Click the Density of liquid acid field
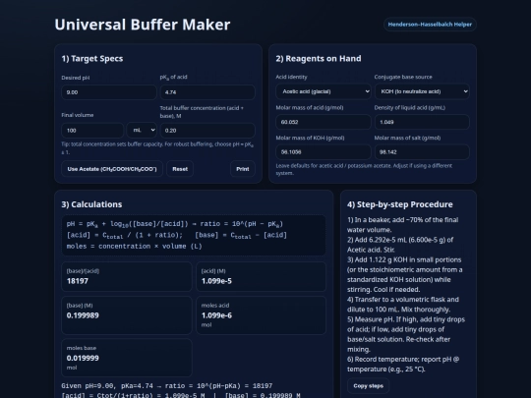Screen dimensions: 531x398 [x=422, y=122]
